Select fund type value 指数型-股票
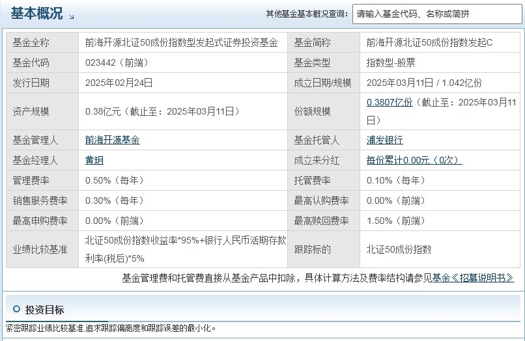Screen dimensions: 525x341 [391, 62]
